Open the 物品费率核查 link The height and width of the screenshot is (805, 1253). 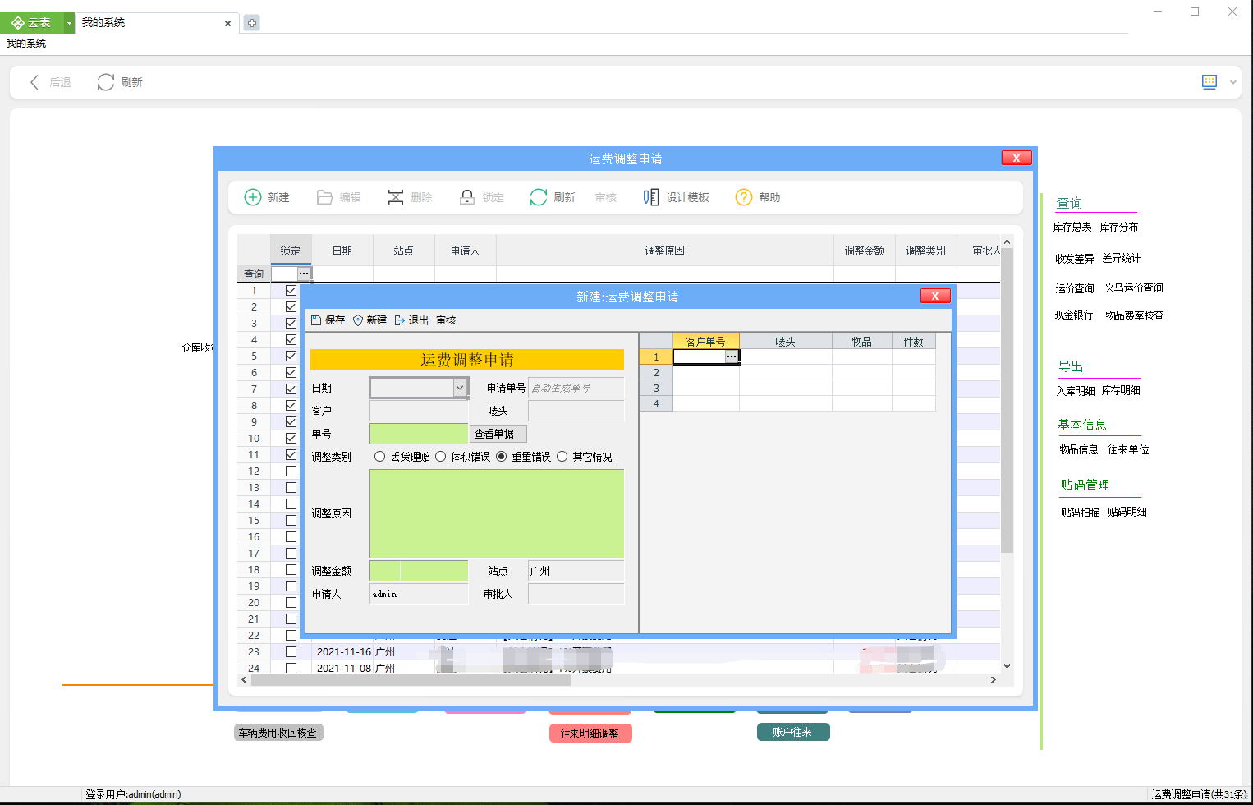coord(1135,315)
